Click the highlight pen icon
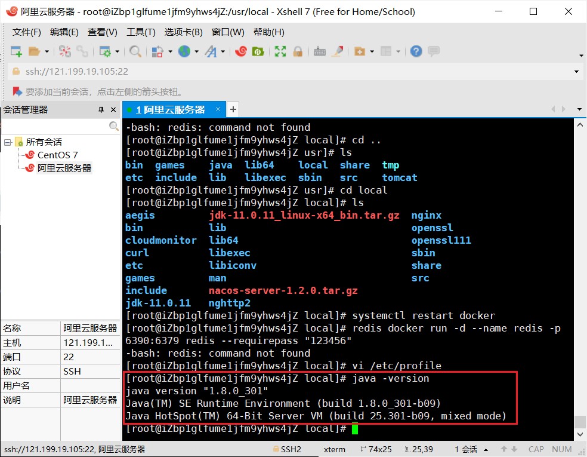Viewport: 587px width, 457px height. (x=338, y=51)
